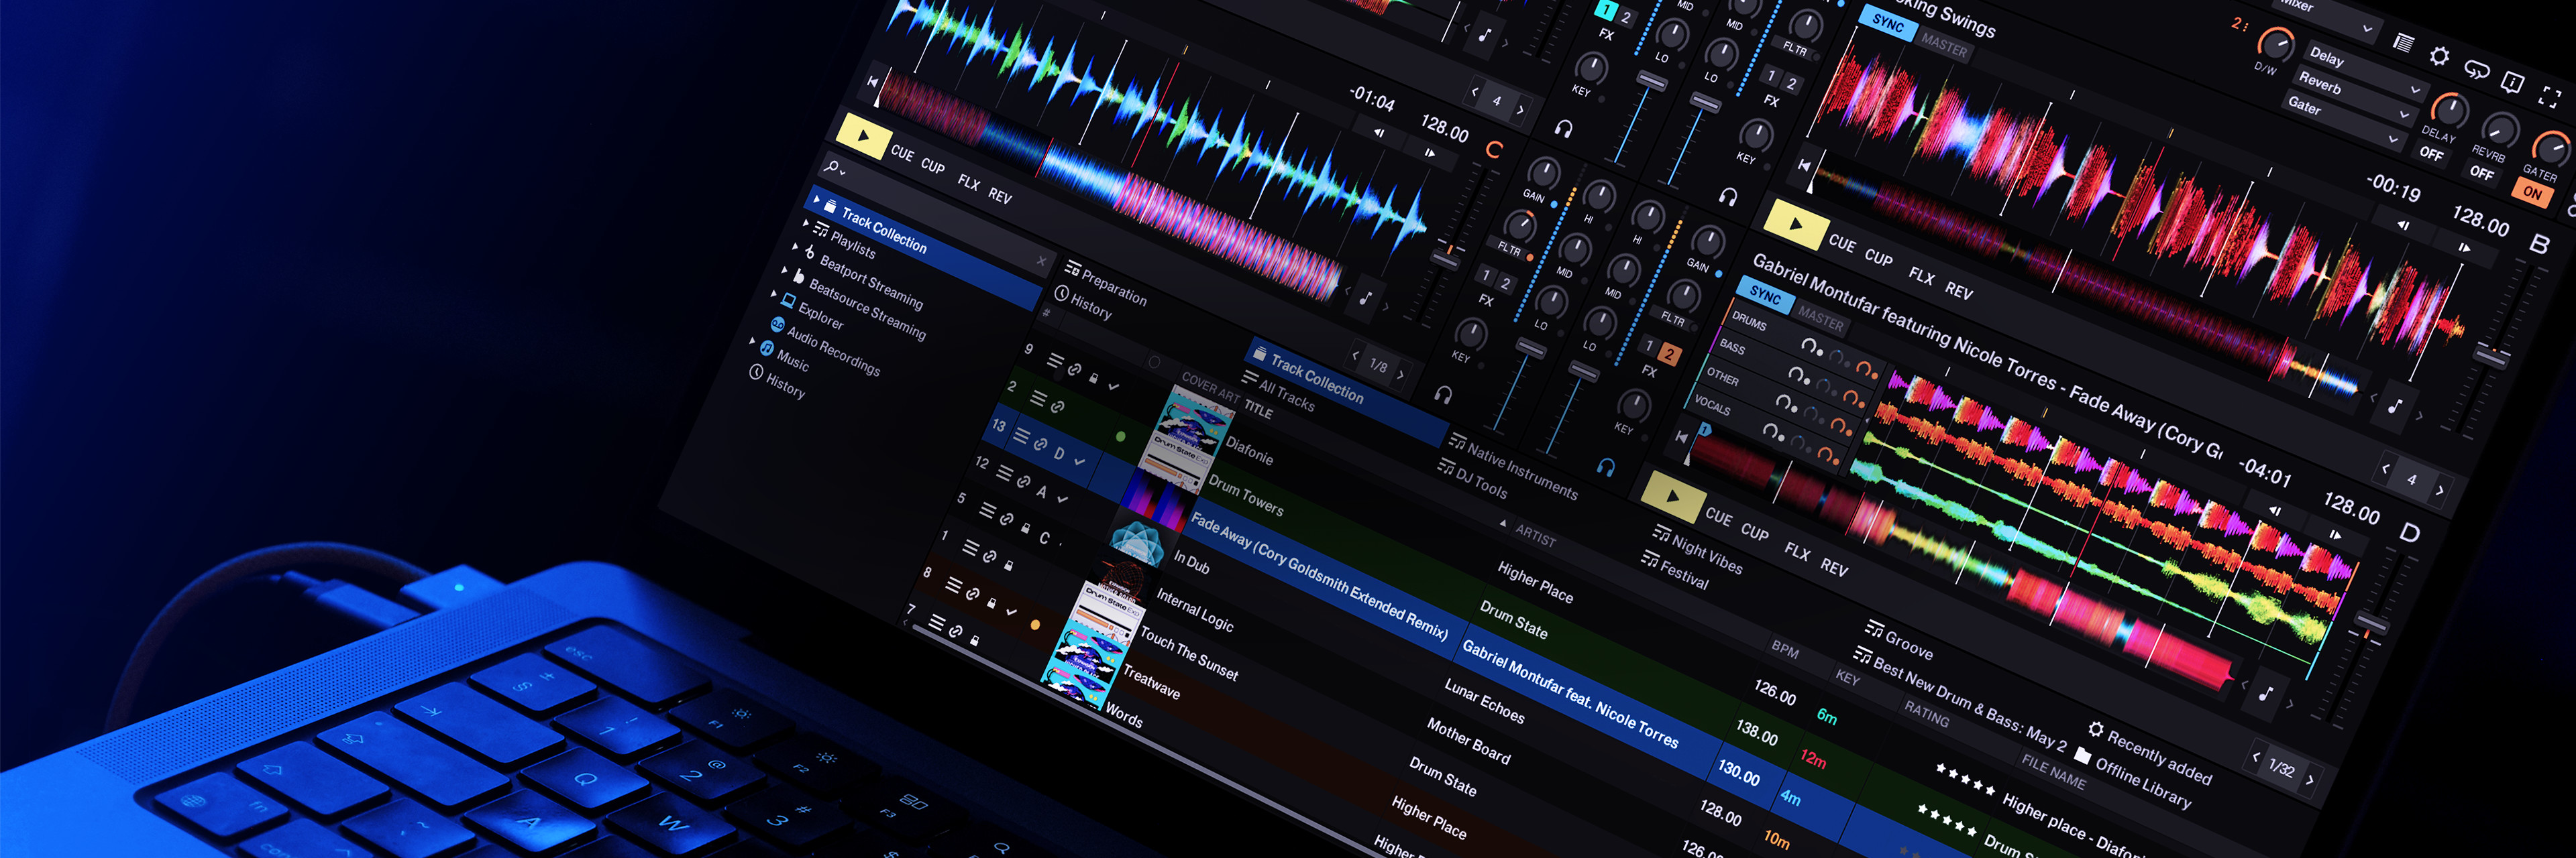The width and height of the screenshot is (2576, 858).
Task: Click the headphone cue icon on deck B
Action: tap(1728, 197)
